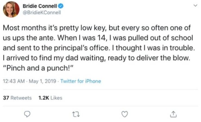Click the 12:43 AM timestamp

[14, 81]
